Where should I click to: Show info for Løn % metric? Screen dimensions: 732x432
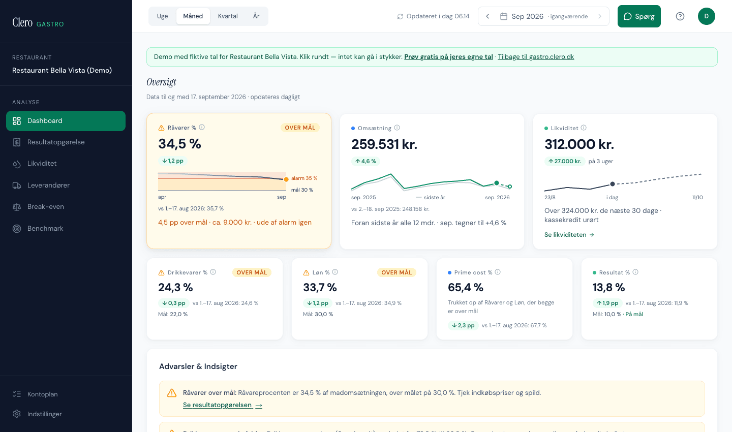tap(335, 272)
